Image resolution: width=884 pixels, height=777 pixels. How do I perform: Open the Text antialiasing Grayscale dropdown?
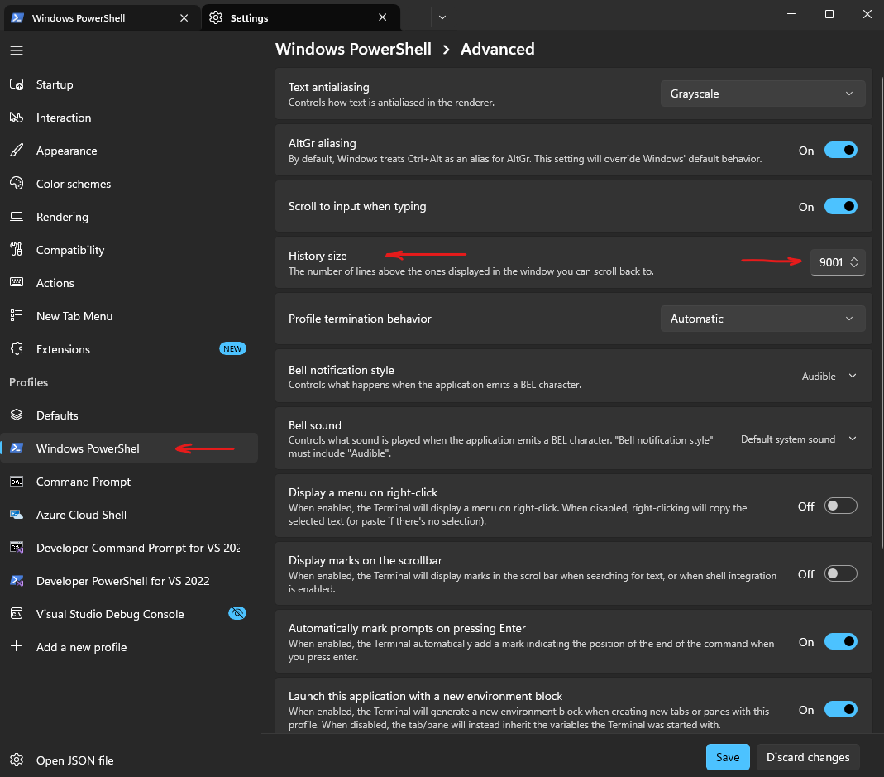tap(762, 94)
